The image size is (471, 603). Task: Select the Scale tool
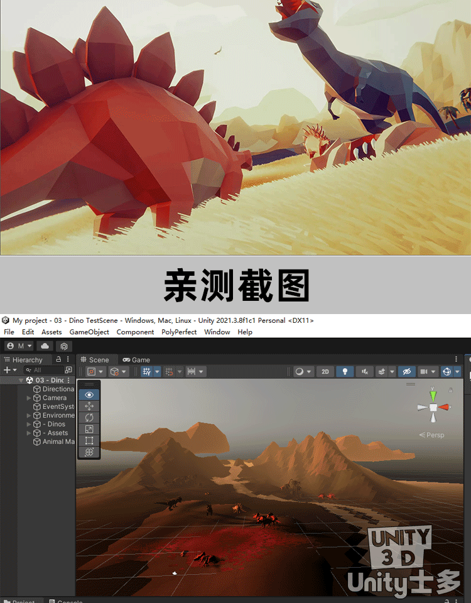pos(89,429)
